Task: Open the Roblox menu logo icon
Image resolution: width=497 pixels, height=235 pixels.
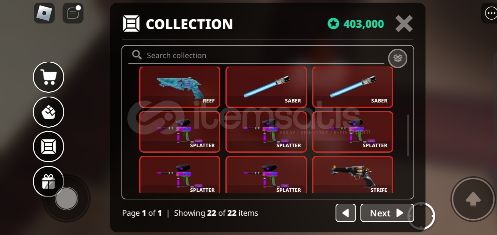Action: click(44, 13)
